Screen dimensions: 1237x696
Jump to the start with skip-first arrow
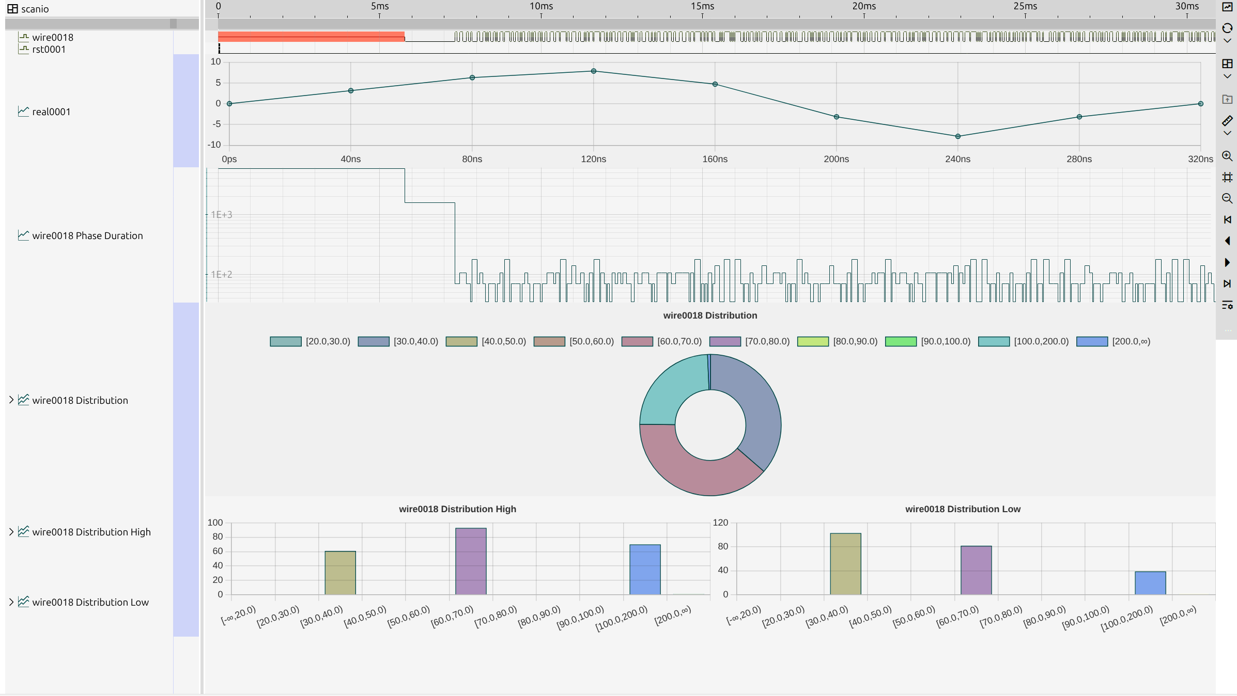[x=1227, y=220]
